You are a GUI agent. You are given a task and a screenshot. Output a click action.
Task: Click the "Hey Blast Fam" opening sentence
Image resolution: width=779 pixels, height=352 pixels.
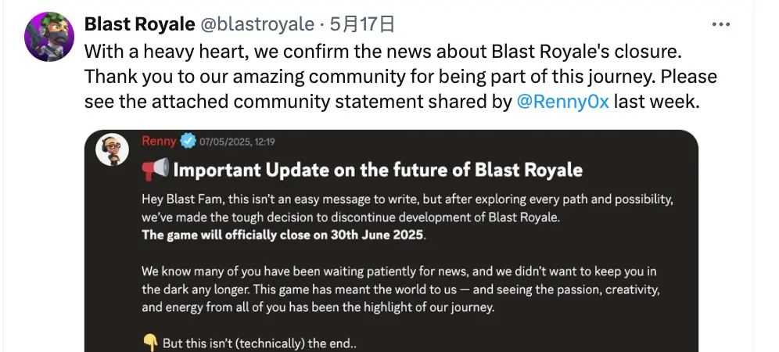coord(407,198)
